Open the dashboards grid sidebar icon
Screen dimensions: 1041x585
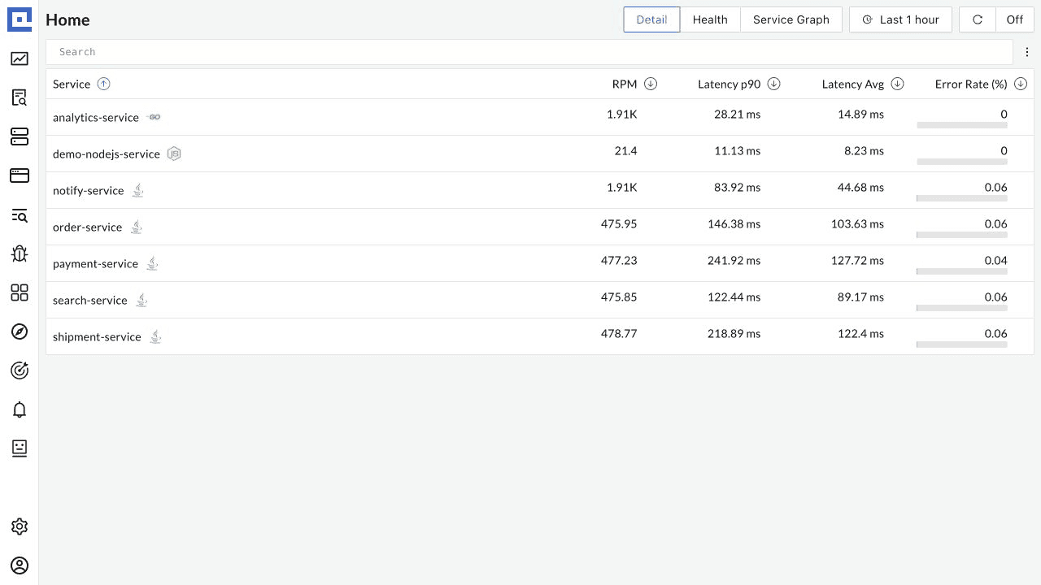pyautogui.click(x=20, y=292)
